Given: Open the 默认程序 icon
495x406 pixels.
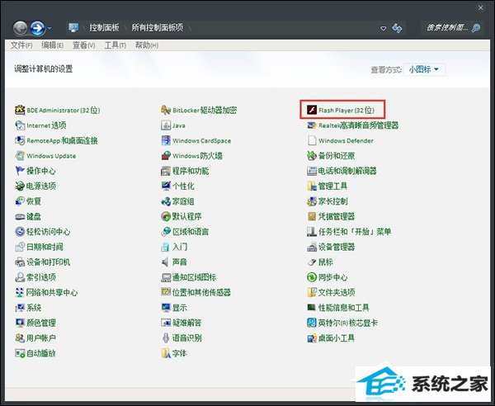Looking at the screenshot, I should 166,216.
